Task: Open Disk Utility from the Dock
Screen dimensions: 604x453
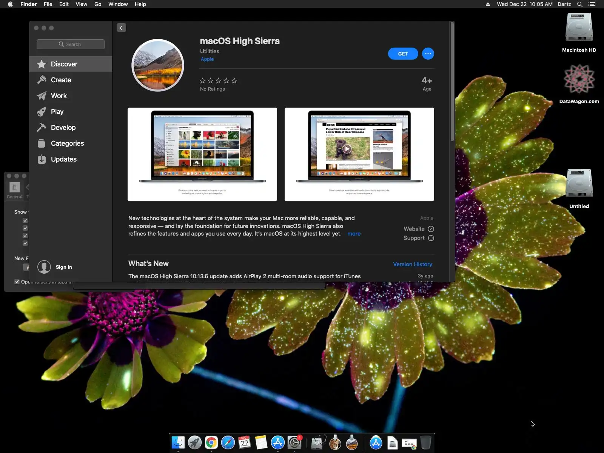Action: (318, 442)
